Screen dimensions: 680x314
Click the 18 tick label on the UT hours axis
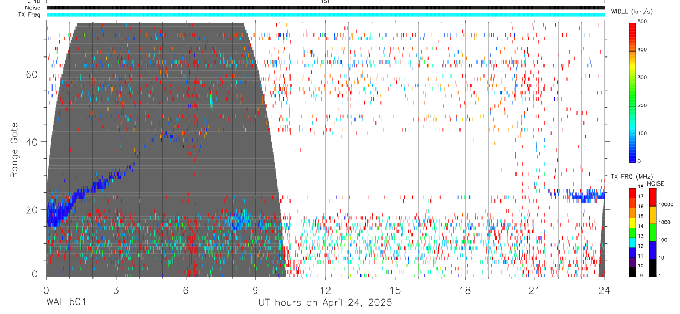465,290
